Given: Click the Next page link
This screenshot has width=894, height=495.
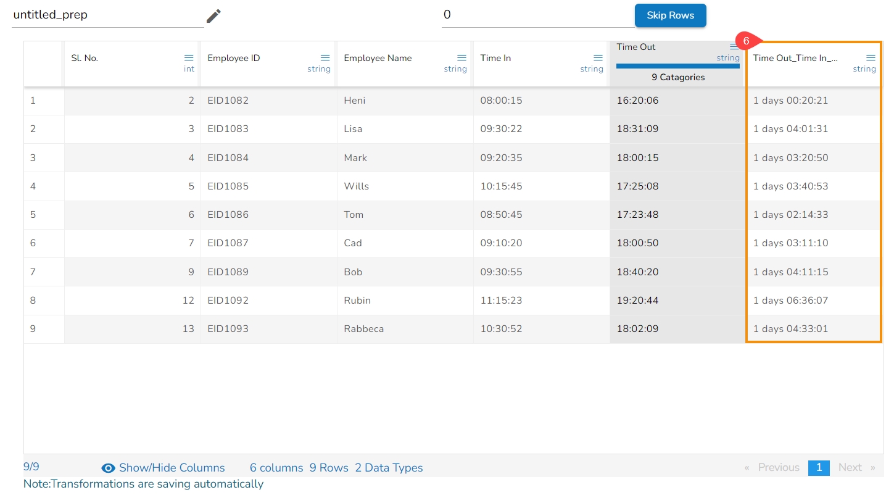Looking at the screenshot, I should [850, 467].
